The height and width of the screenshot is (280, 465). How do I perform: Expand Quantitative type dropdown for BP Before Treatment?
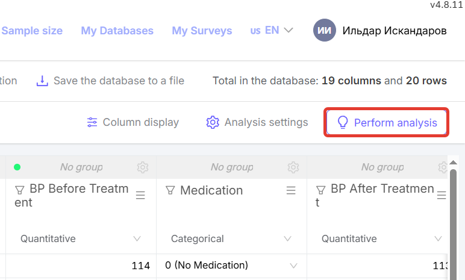[137, 238]
